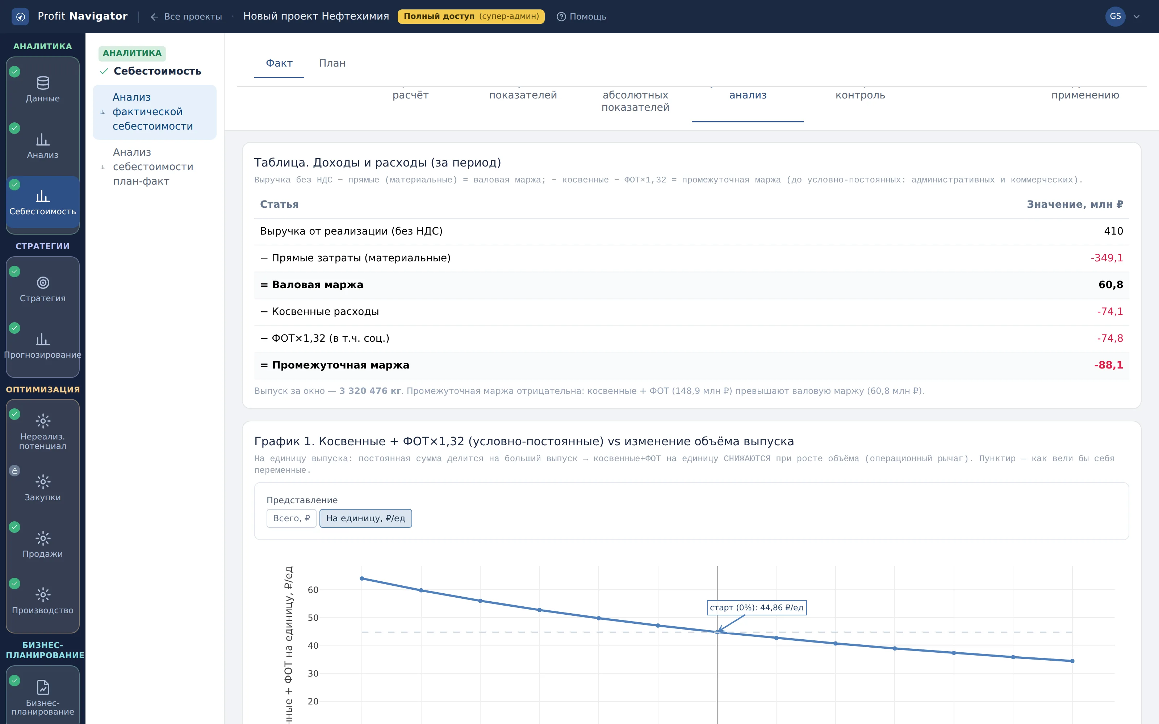The image size is (1159, 724).
Task: Open the locked Закупки item
Action: [x=43, y=488]
